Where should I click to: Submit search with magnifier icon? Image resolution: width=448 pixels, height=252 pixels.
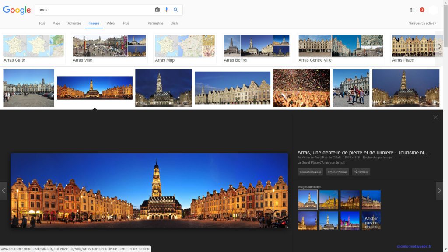(x=176, y=10)
